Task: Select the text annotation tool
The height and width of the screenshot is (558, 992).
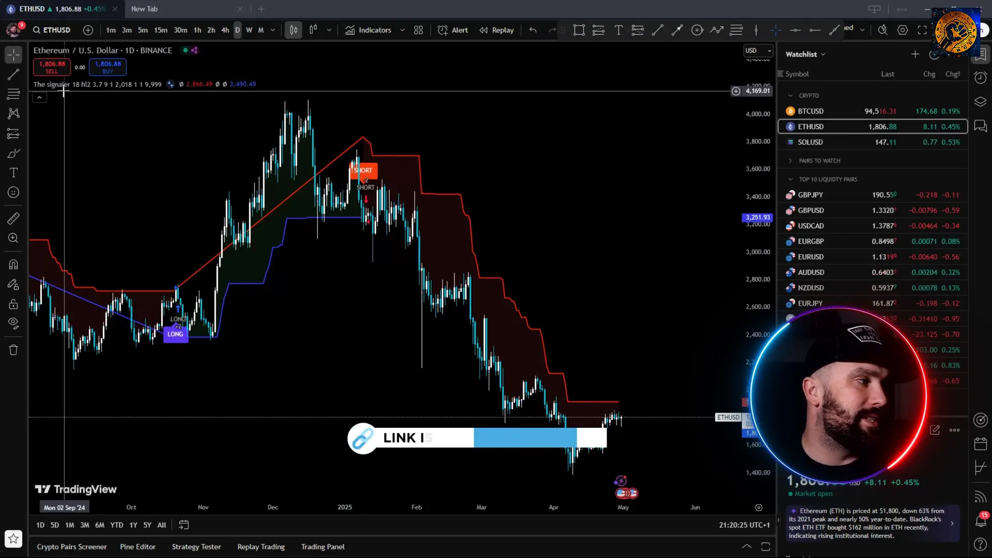Action: click(x=13, y=173)
